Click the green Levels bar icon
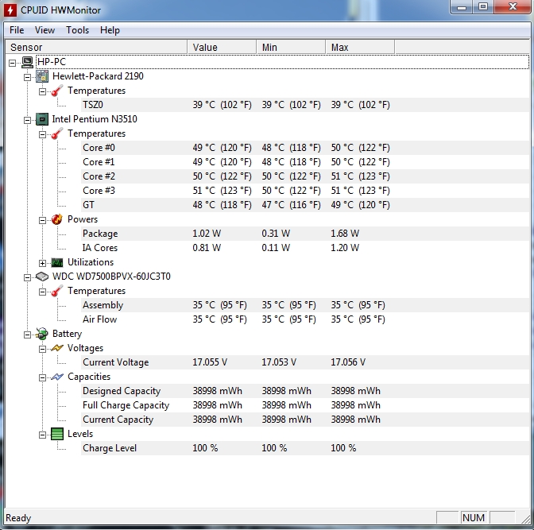The image size is (534, 530). (x=57, y=434)
